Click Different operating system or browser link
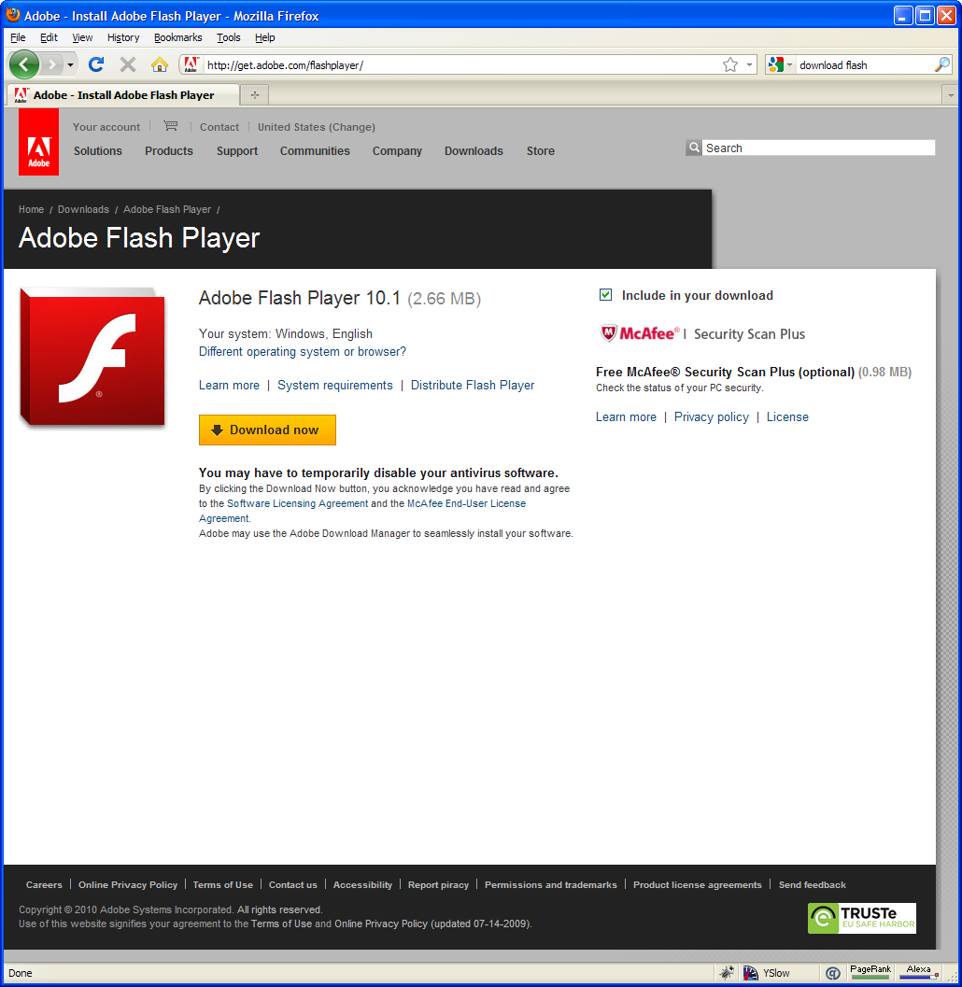The width and height of the screenshot is (962, 987). (303, 351)
